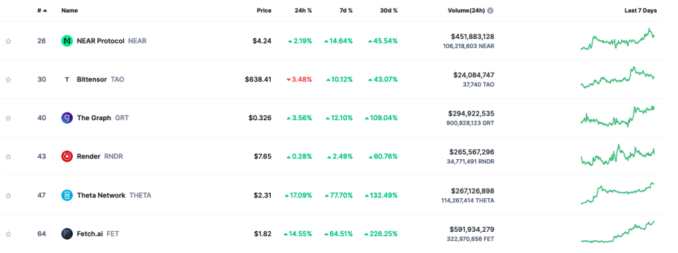Image resolution: width=678 pixels, height=253 pixels.
Task: Click the Render RNDR red logo
Action: click(x=67, y=157)
